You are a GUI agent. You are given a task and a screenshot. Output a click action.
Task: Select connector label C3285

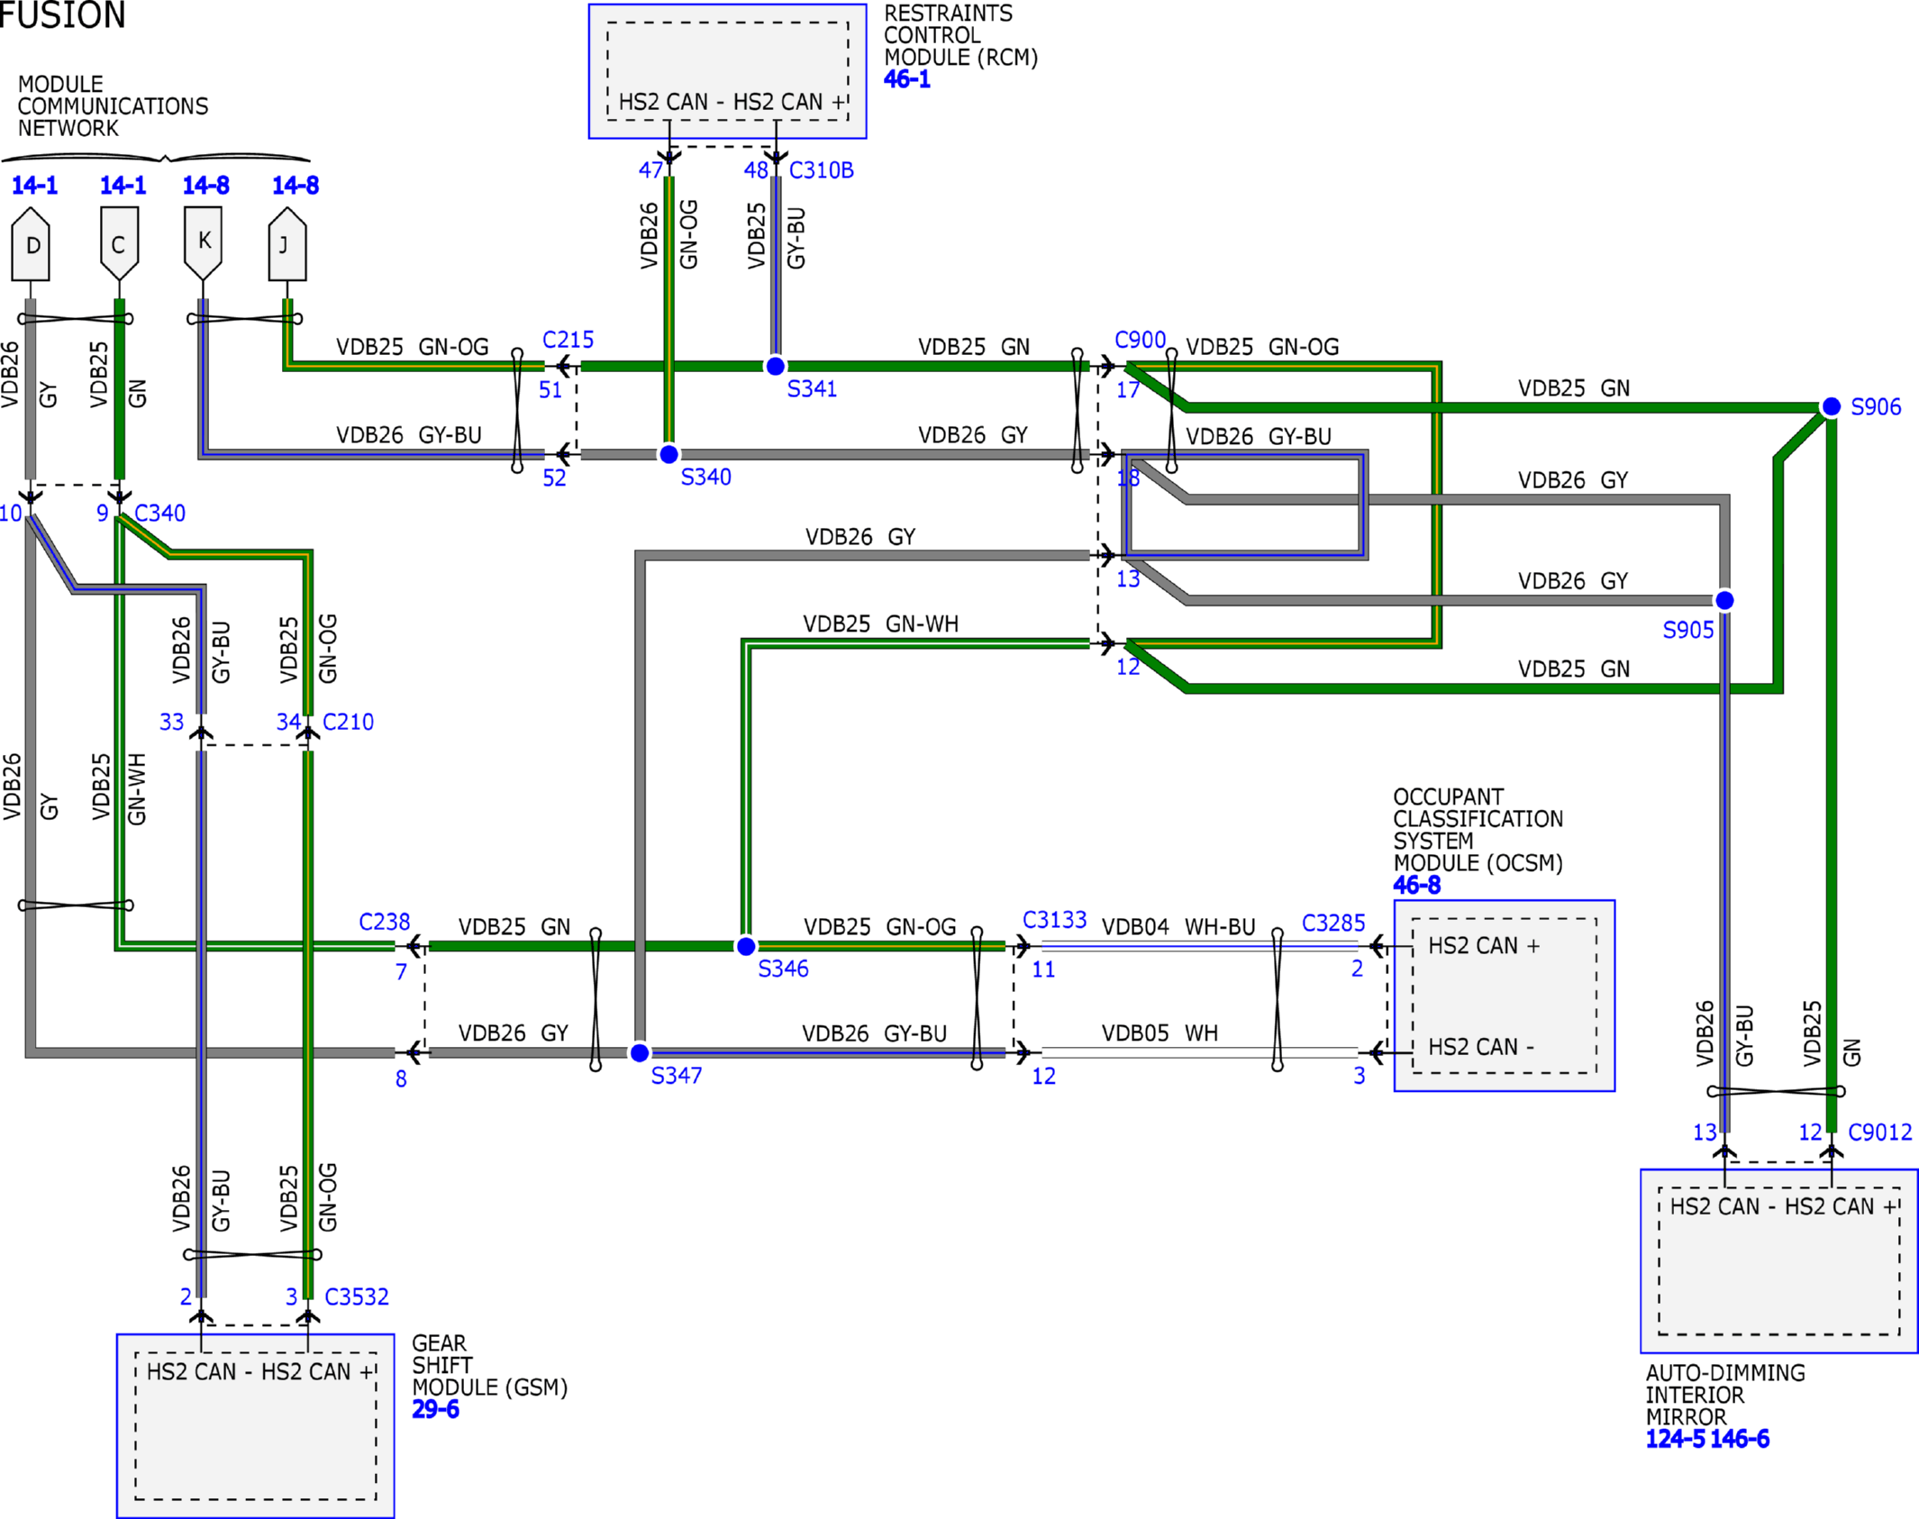1334,923
